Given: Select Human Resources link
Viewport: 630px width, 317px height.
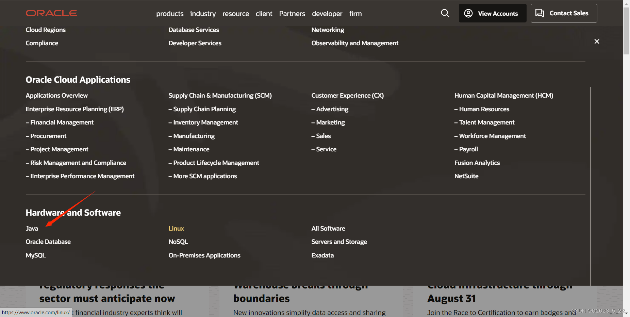Looking at the screenshot, I should pos(482,109).
